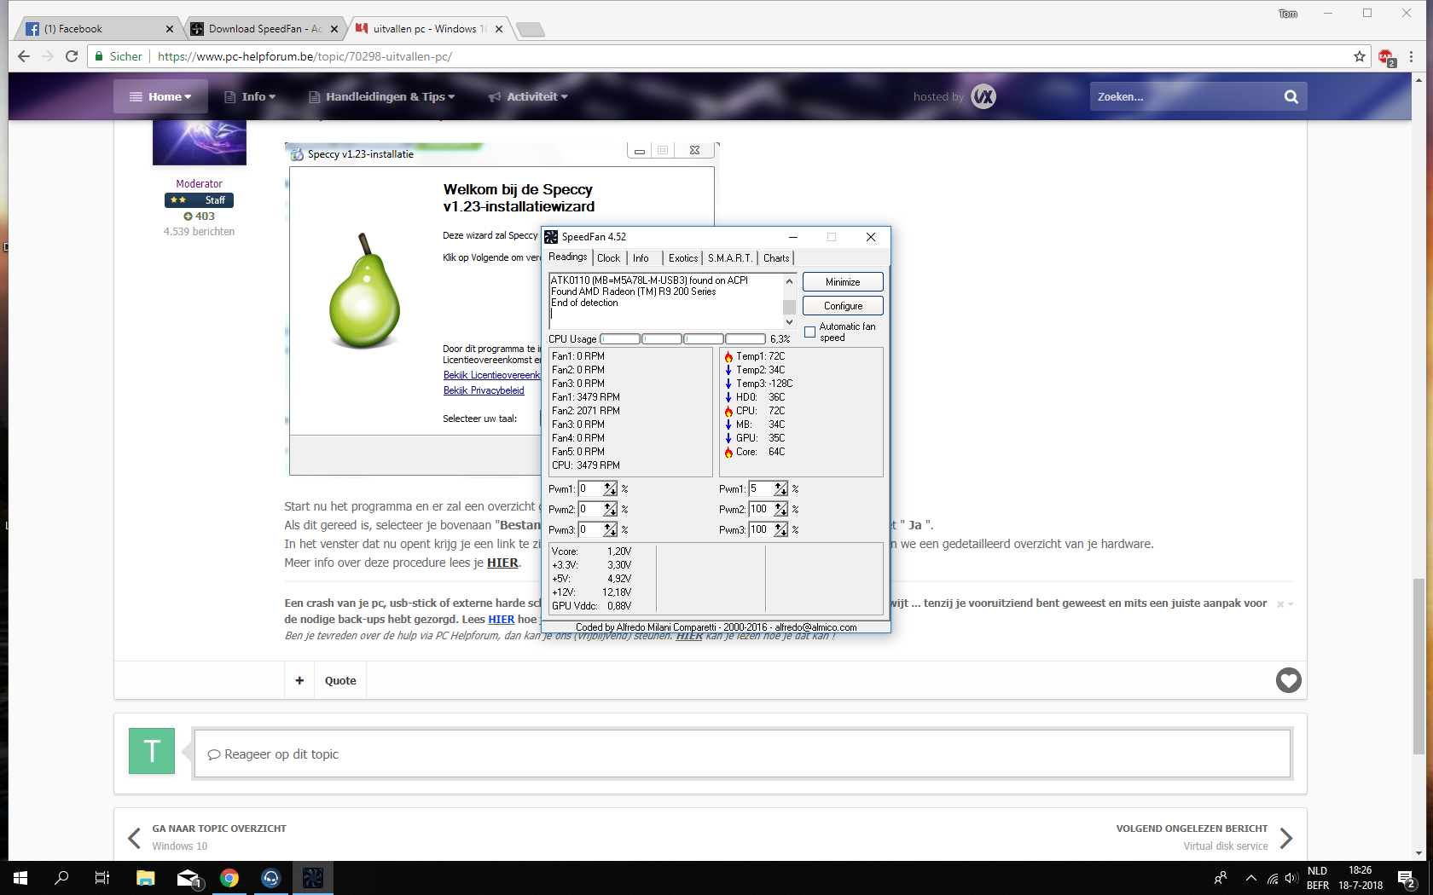Open the S.M.A.R.T. tab in SpeedFan
Viewport: 1433px width, 895px height.
click(730, 258)
